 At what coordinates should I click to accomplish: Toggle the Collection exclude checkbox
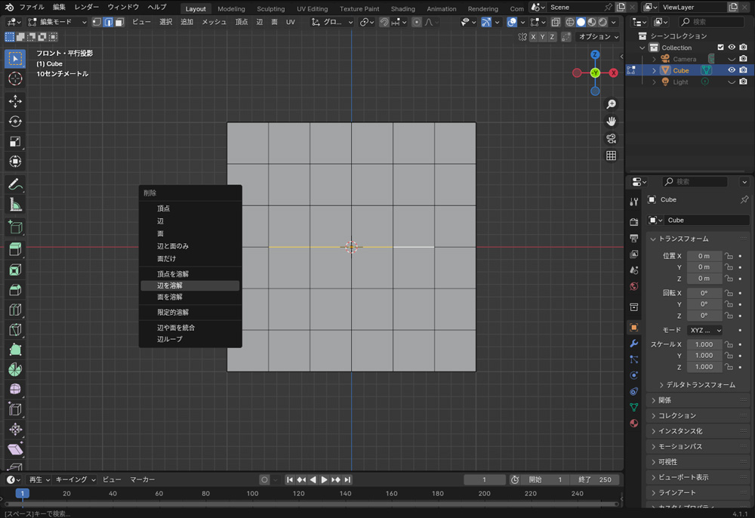pos(720,48)
